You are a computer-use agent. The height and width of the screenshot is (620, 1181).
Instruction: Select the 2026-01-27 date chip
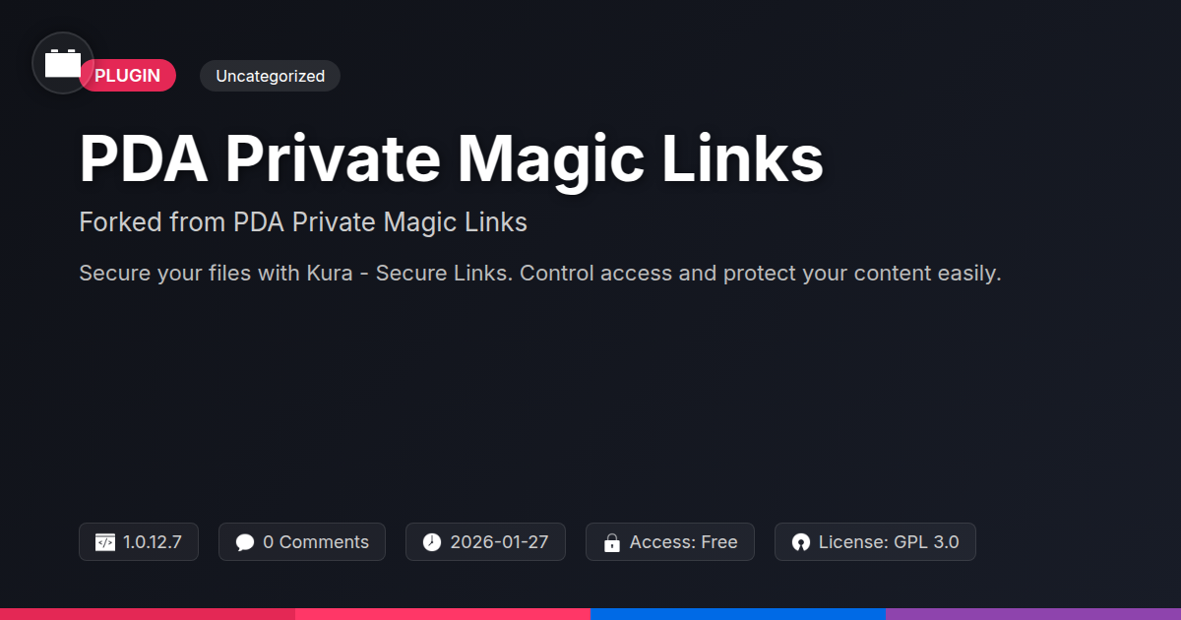click(x=485, y=542)
